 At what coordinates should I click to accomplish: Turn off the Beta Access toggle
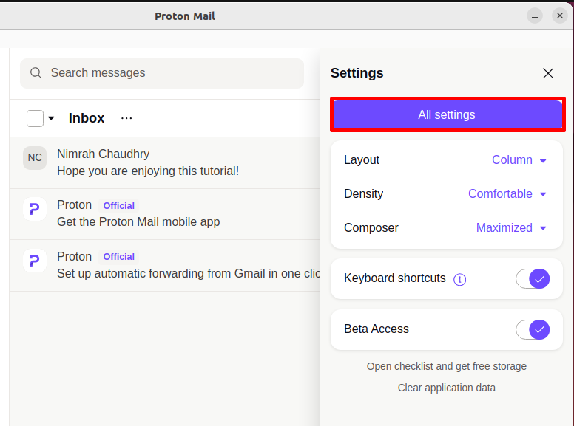tap(533, 329)
